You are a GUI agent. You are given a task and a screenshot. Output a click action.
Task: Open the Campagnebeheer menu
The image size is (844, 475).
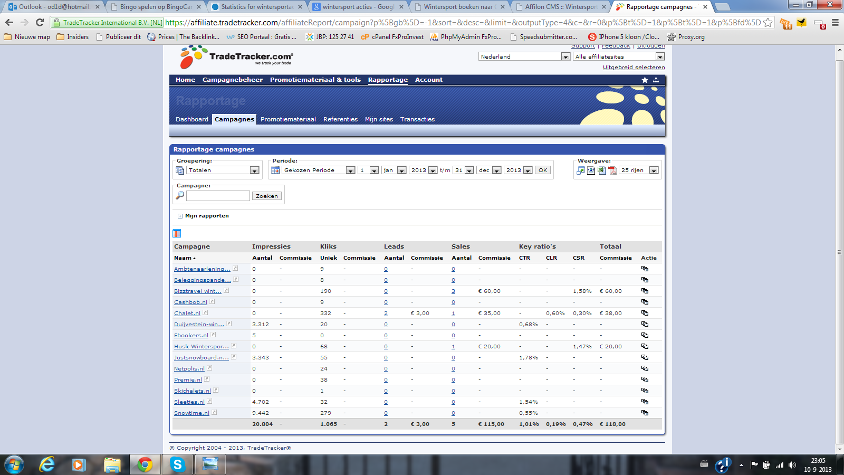click(233, 80)
